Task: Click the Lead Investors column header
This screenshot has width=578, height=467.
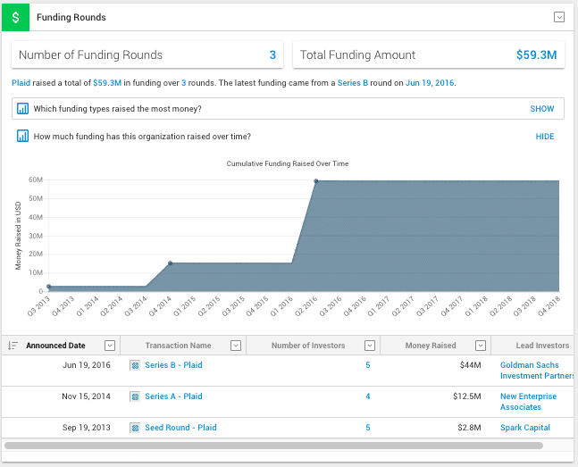Action: (x=542, y=346)
